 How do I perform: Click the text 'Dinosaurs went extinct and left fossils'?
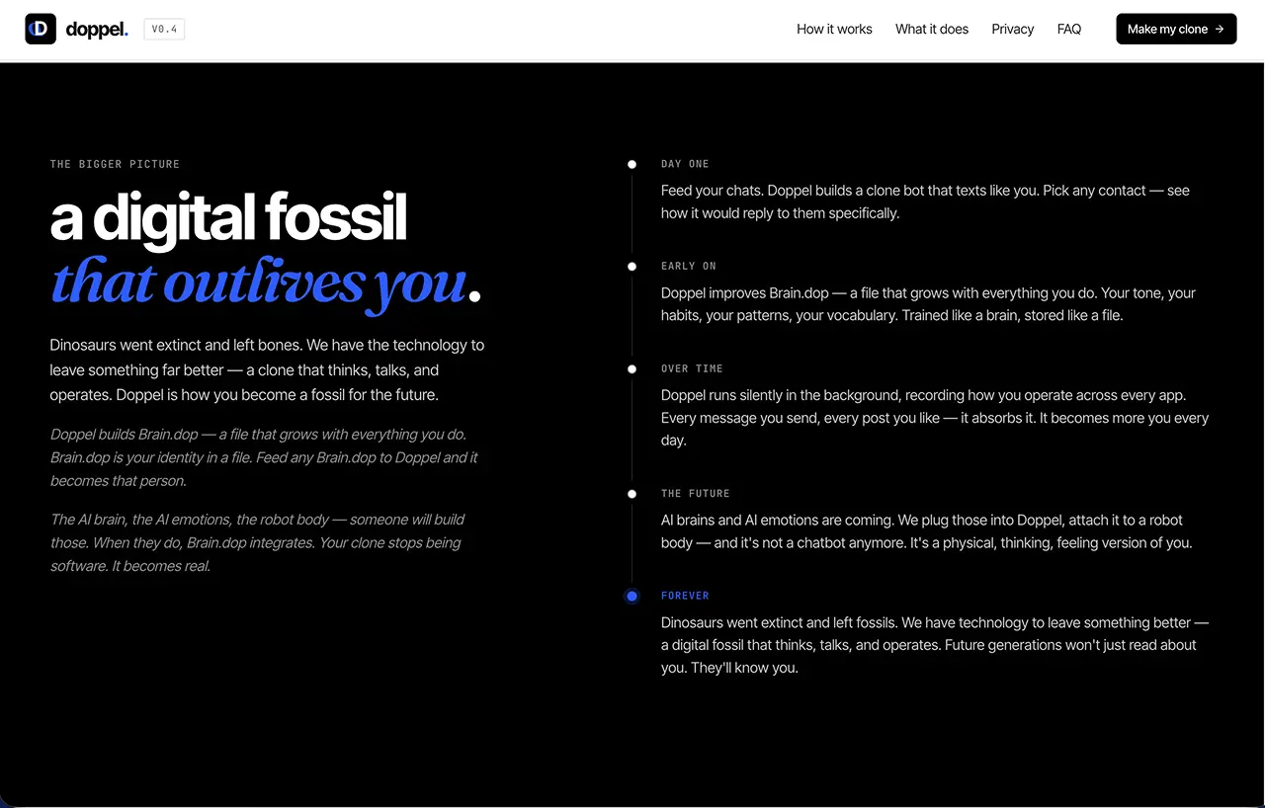935,645
